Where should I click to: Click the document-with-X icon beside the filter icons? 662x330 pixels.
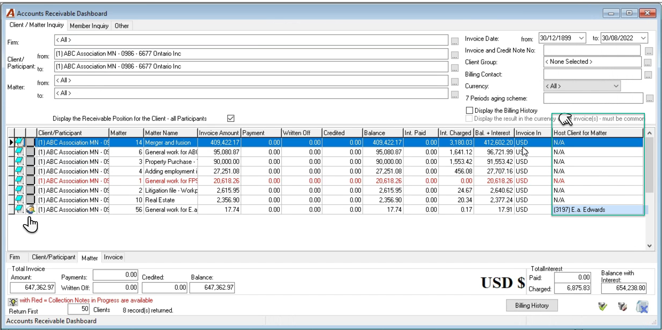pyautogui.click(x=642, y=307)
